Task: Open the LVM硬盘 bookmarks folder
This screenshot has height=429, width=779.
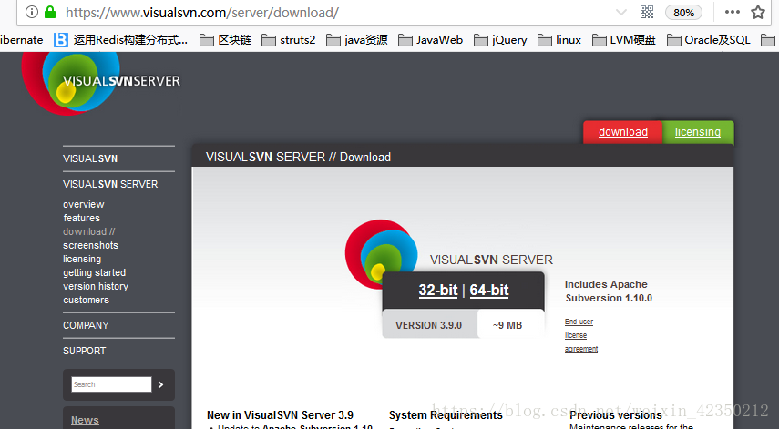Action: point(624,40)
